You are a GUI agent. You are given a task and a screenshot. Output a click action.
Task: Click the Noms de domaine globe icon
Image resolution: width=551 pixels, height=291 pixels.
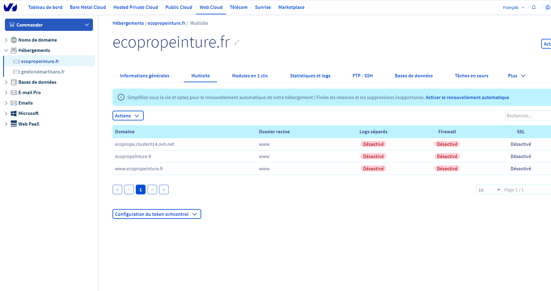(x=14, y=40)
